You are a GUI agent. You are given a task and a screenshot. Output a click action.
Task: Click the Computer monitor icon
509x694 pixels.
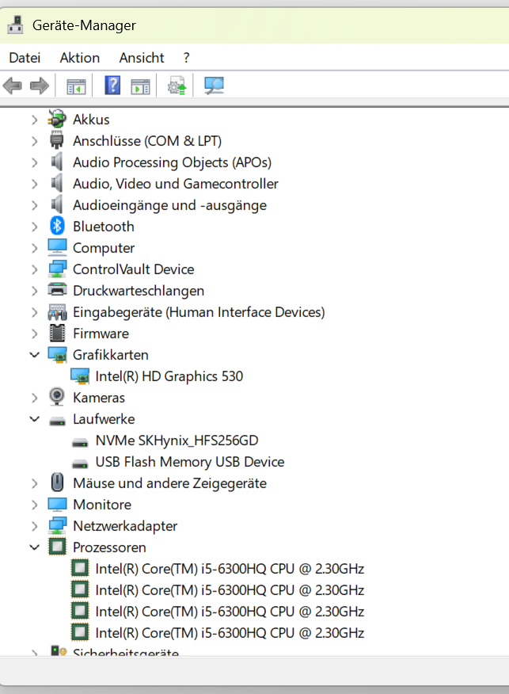click(57, 247)
